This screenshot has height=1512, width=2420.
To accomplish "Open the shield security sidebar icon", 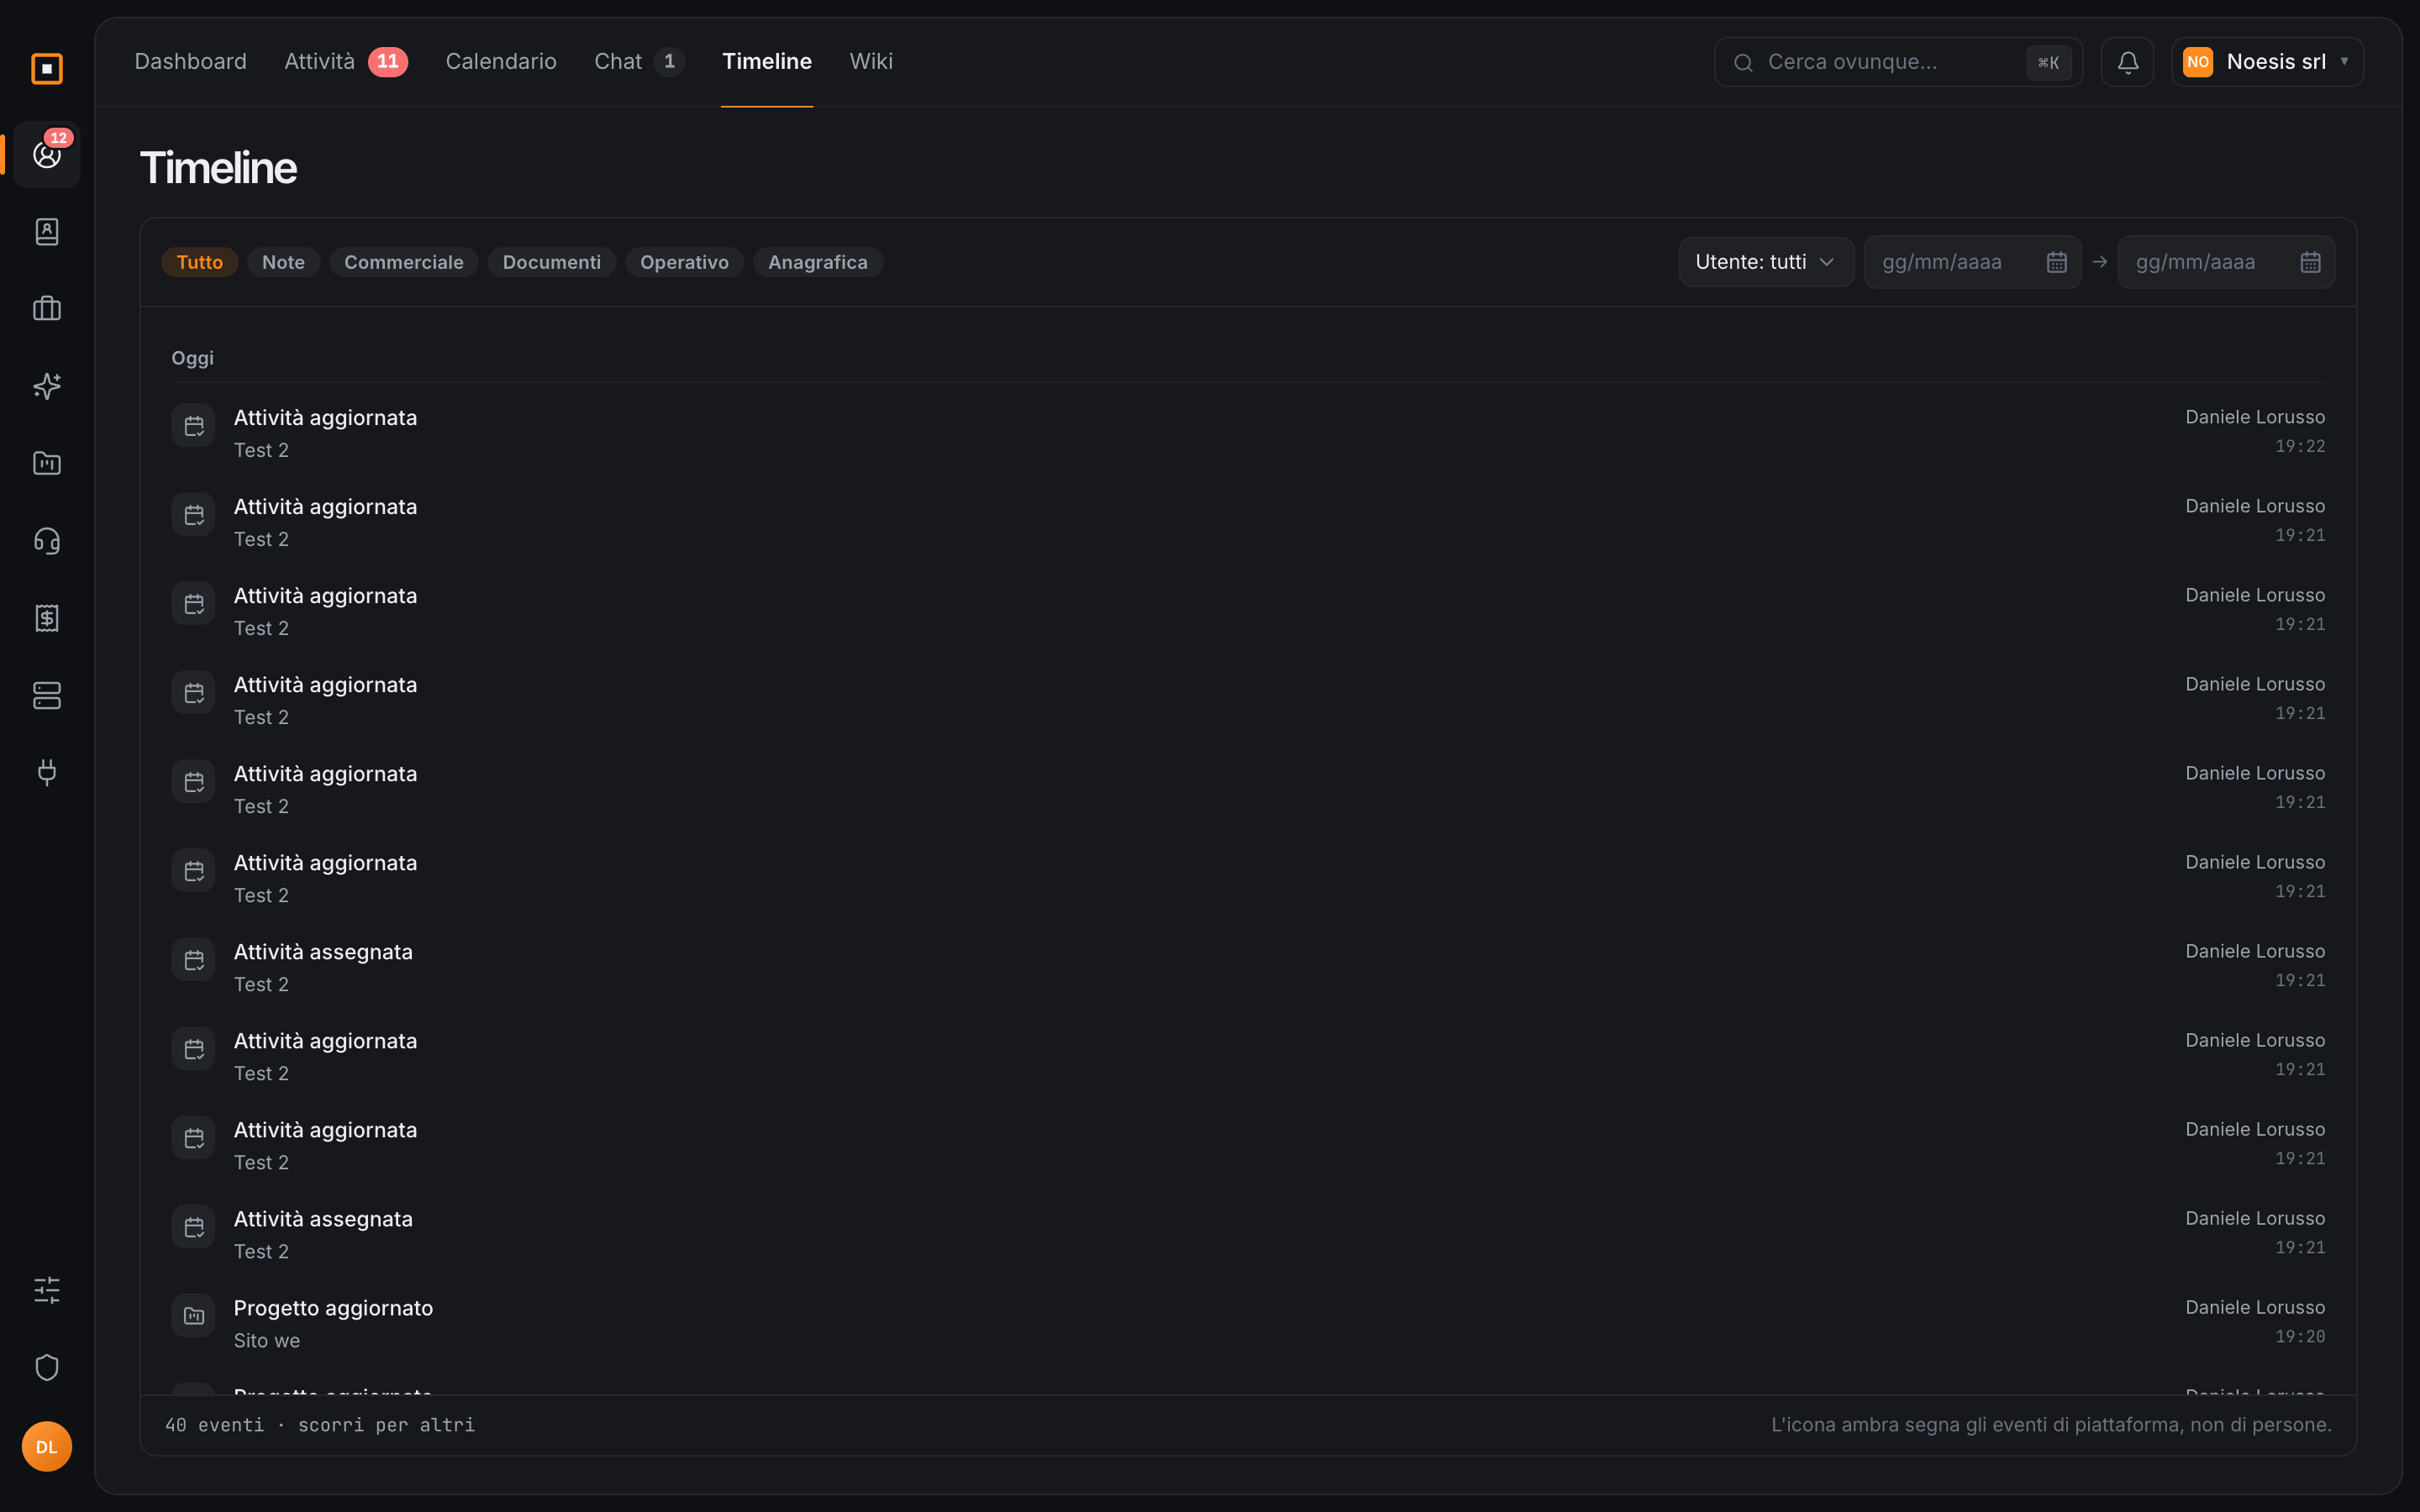I will point(47,1367).
